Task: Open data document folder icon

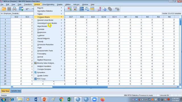Action: coord(4,9)
